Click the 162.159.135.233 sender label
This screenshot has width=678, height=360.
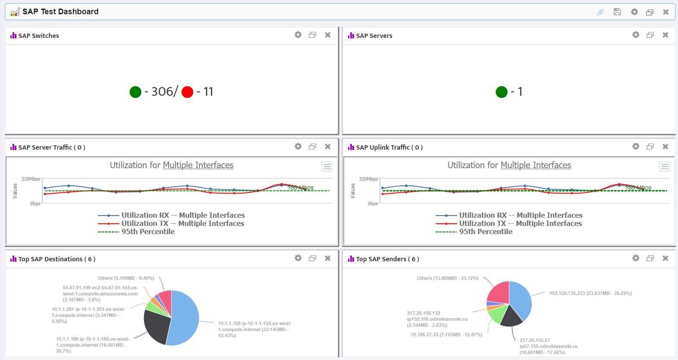pos(590,293)
